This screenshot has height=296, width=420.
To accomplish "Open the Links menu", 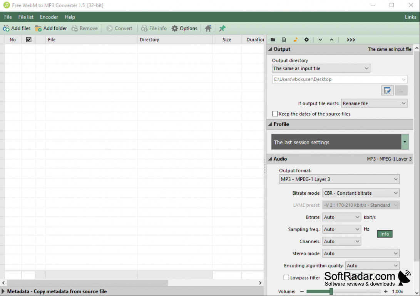I will click(x=410, y=17).
